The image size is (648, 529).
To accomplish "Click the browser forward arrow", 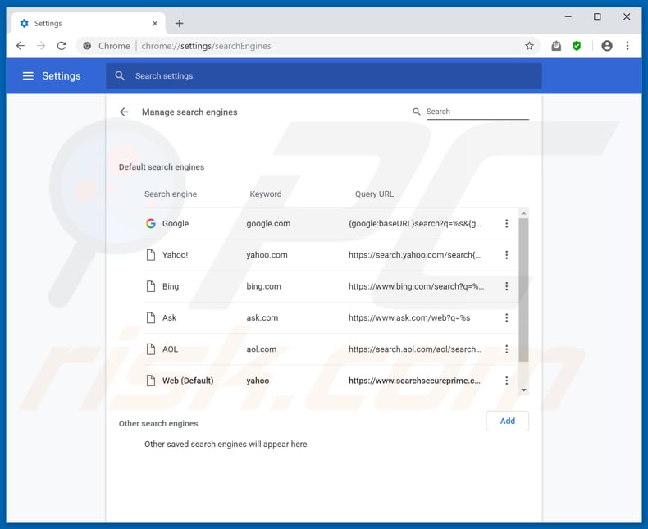I will [x=41, y=46].
